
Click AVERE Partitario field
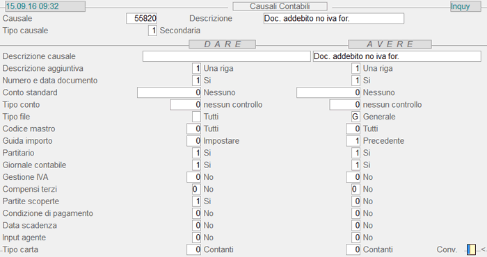356,153
